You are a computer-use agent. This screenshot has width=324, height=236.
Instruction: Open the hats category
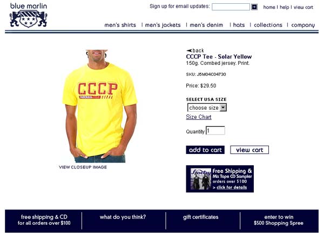[239, 25]
